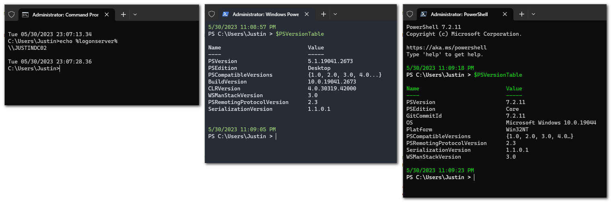Click the Desktop PSEdition value

[x=319, y=68]
